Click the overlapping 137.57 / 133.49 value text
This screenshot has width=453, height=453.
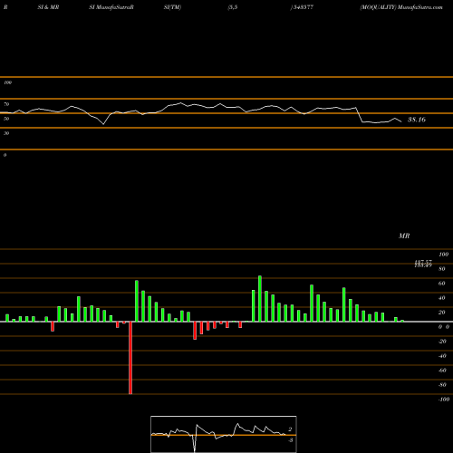coord(423,264)
